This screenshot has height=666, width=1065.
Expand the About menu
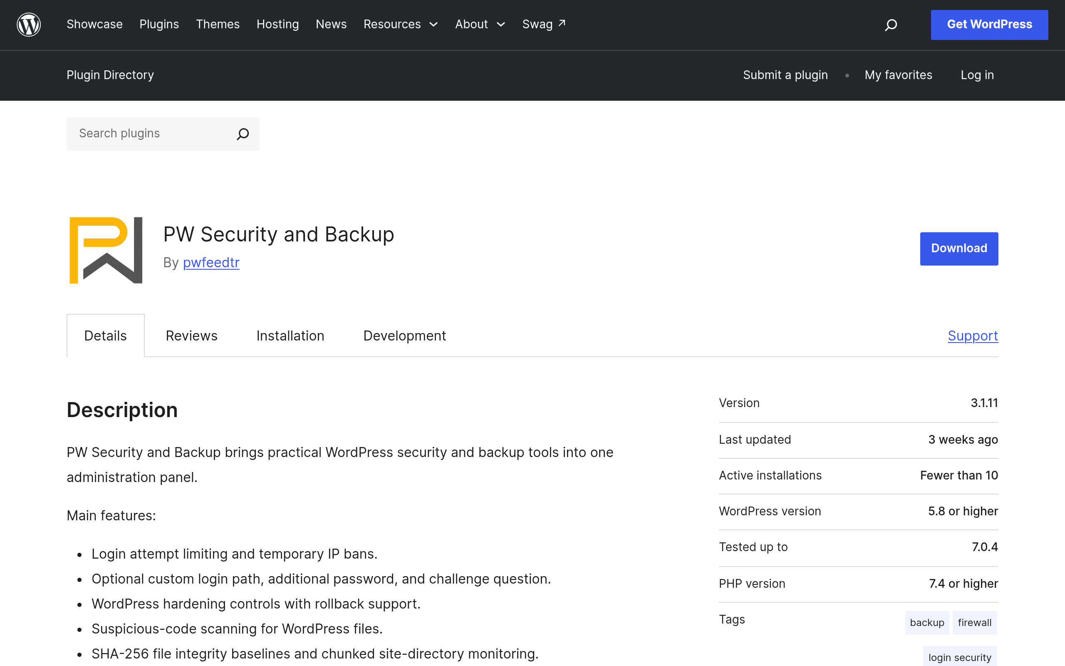click(480, 24)
